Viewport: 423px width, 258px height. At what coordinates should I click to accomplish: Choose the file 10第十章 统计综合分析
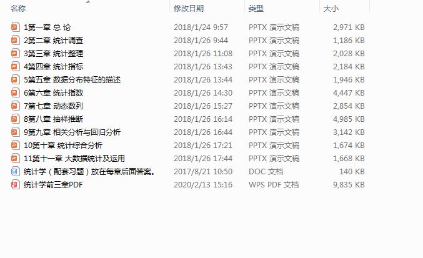63,146
